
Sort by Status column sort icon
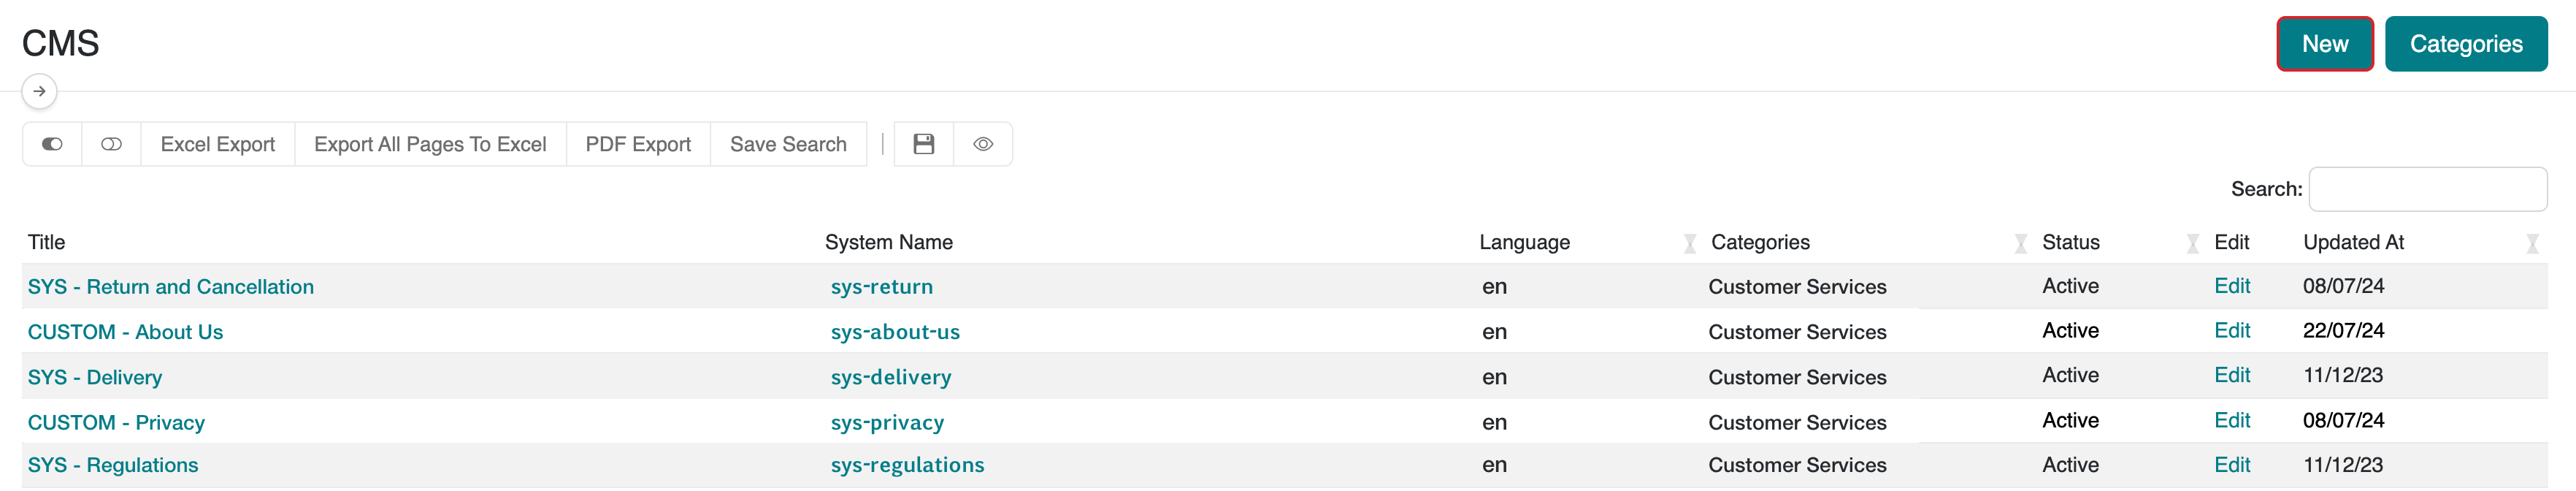click(2192, 243)
